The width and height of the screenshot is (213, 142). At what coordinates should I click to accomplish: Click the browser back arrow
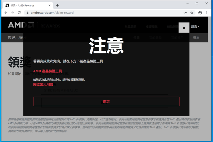6,13
